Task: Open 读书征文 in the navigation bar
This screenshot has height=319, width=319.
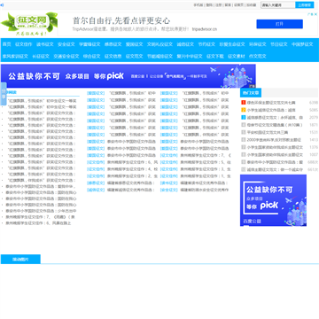Action: point(45,44)
